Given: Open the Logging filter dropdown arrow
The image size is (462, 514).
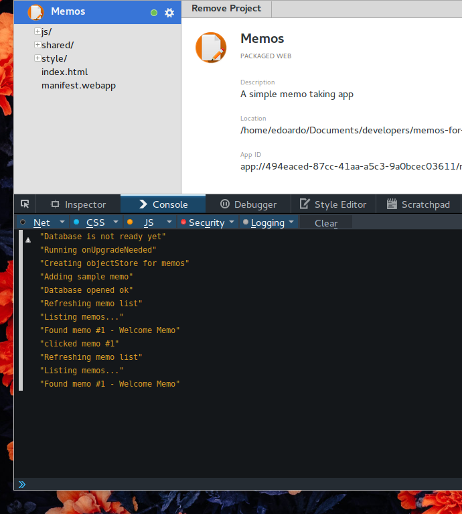Looking at the screenshot, I should point(291,222).
